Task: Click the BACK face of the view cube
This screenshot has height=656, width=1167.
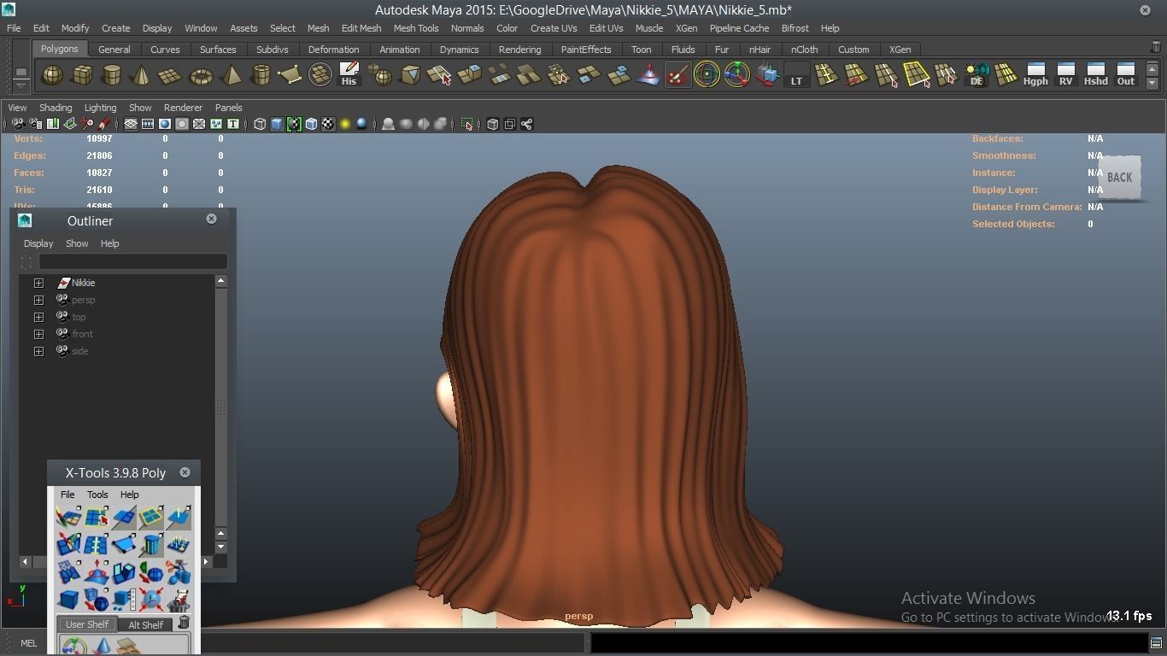Action: 1119,178
